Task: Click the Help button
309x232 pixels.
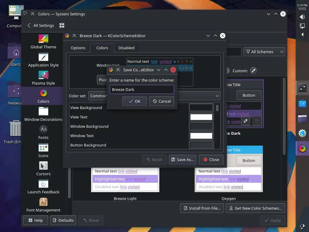Action: coord(36,220)
